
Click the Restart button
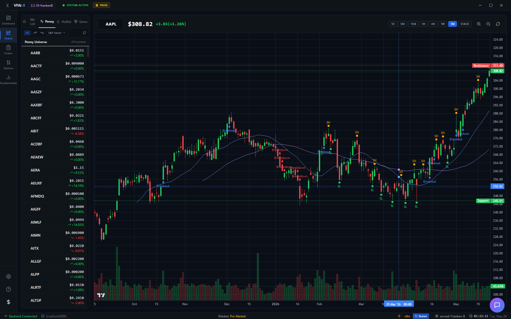[x=421, y=316]
